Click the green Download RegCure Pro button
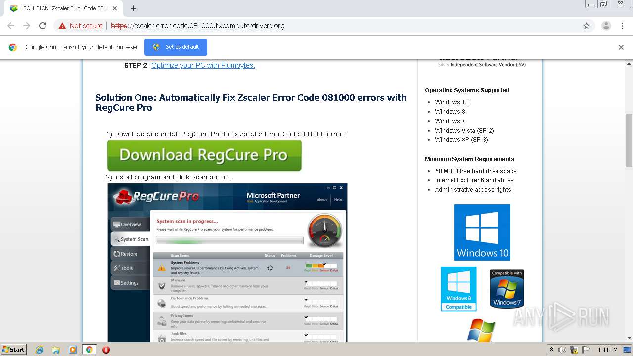Screen dimensions: 633x356 tap(204, 155)
